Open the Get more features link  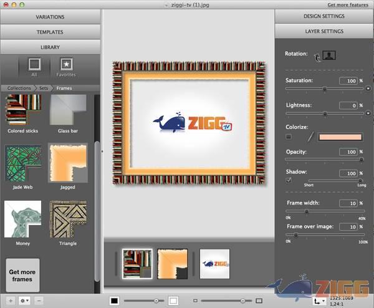point(347,4)
